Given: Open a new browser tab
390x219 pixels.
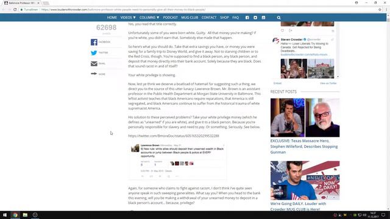Looking at the screenshot, I should pos(46,3).
